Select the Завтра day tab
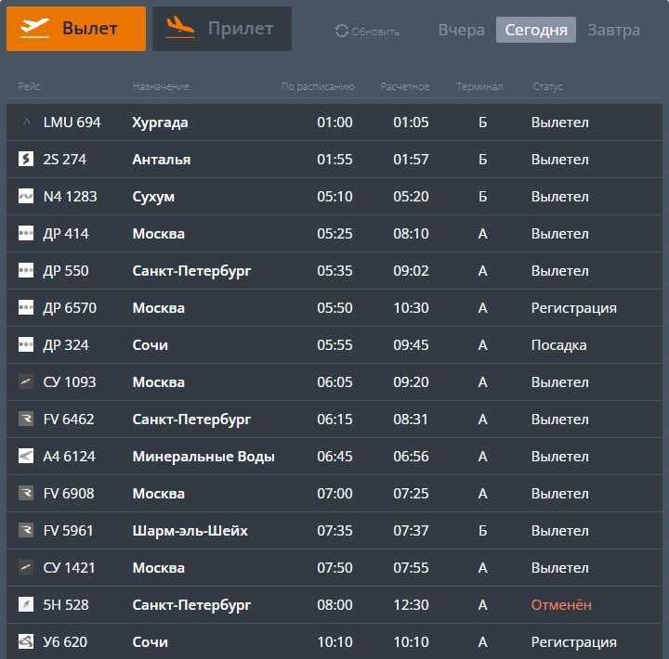The image size is (669, 659). coord(613,30)
